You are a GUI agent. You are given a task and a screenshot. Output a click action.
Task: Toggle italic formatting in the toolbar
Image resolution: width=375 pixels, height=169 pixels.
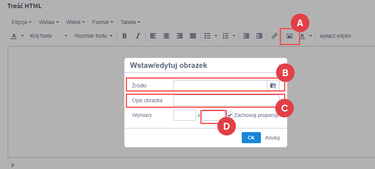click(138, 36)
